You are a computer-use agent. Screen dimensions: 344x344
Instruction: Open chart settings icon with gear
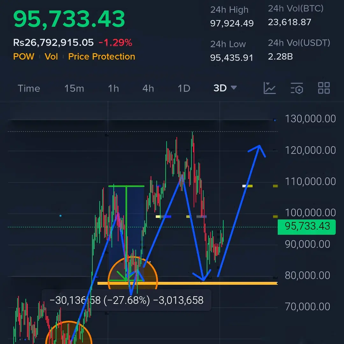click(297, 88)
